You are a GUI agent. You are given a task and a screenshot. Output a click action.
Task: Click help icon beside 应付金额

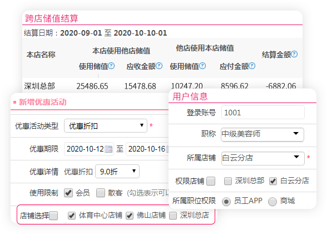252,66
